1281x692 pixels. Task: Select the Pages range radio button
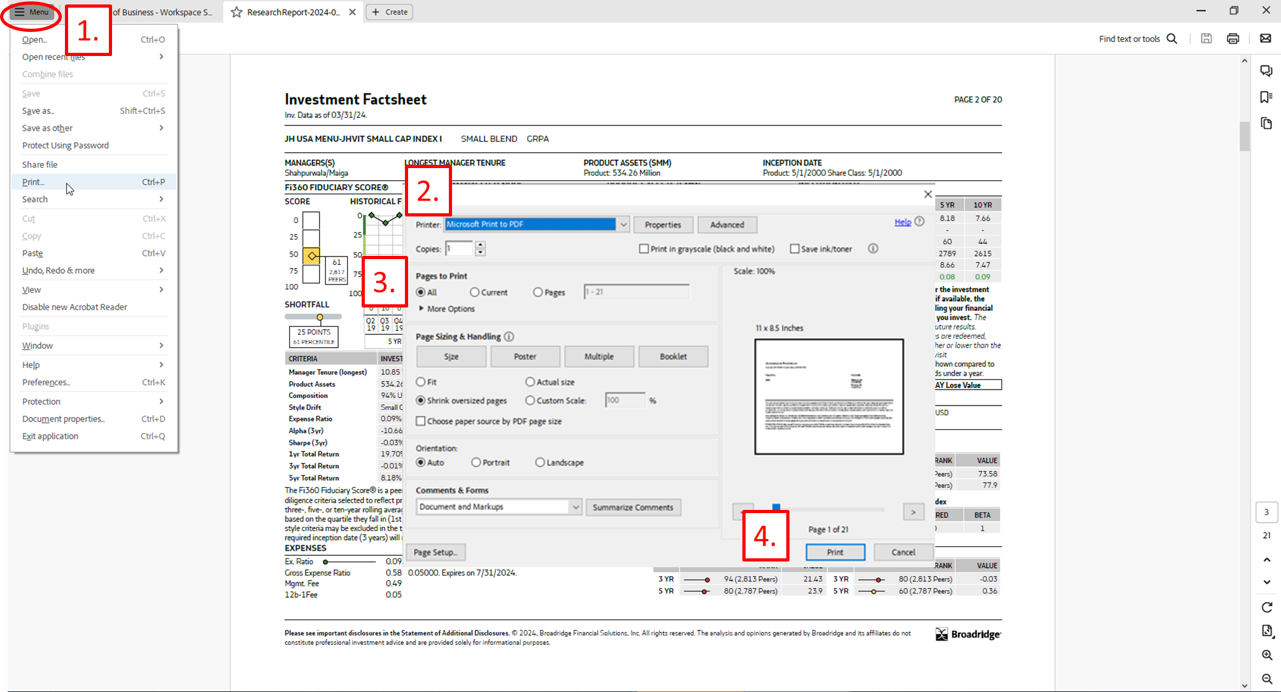(x=538, y=292)
